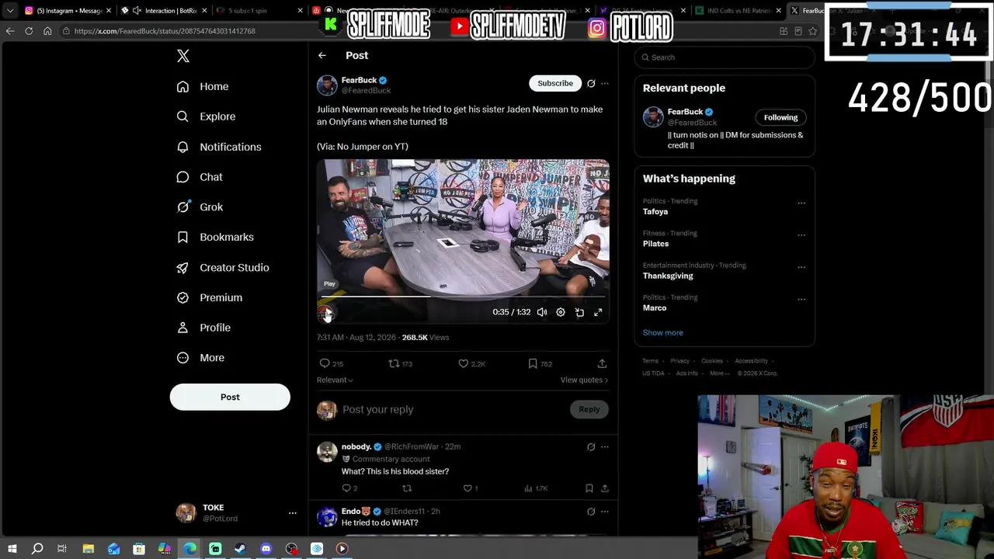Open more options on FearBuck's post
Image resolution: width=994 pixels, height=559 pixels.
pyautogui.click(x=605, y=83)
